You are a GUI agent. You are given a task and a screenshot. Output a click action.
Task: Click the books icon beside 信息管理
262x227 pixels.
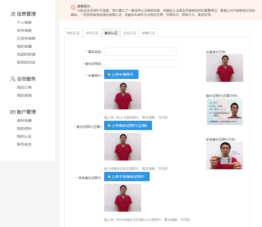pos(12,14)
